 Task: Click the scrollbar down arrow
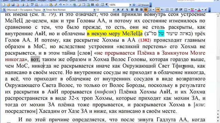click(218, 111)
